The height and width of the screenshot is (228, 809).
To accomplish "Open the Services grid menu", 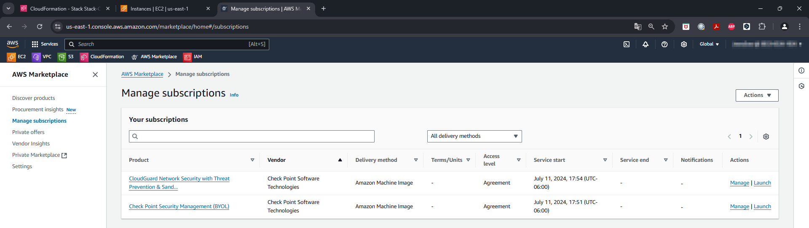I will pyautogui.click(x=45, y=44).
